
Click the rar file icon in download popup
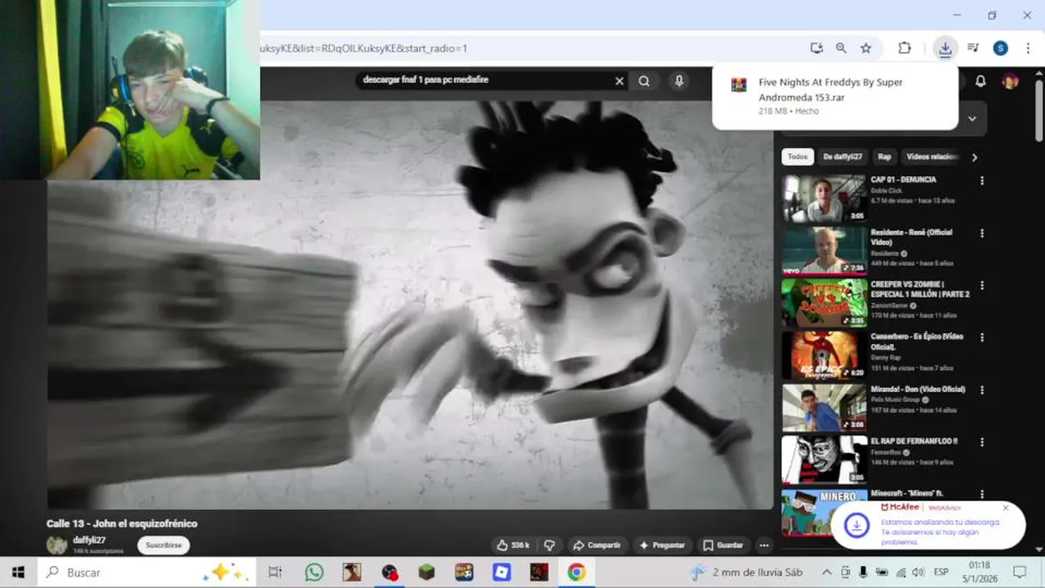click(x=739, y=85)
